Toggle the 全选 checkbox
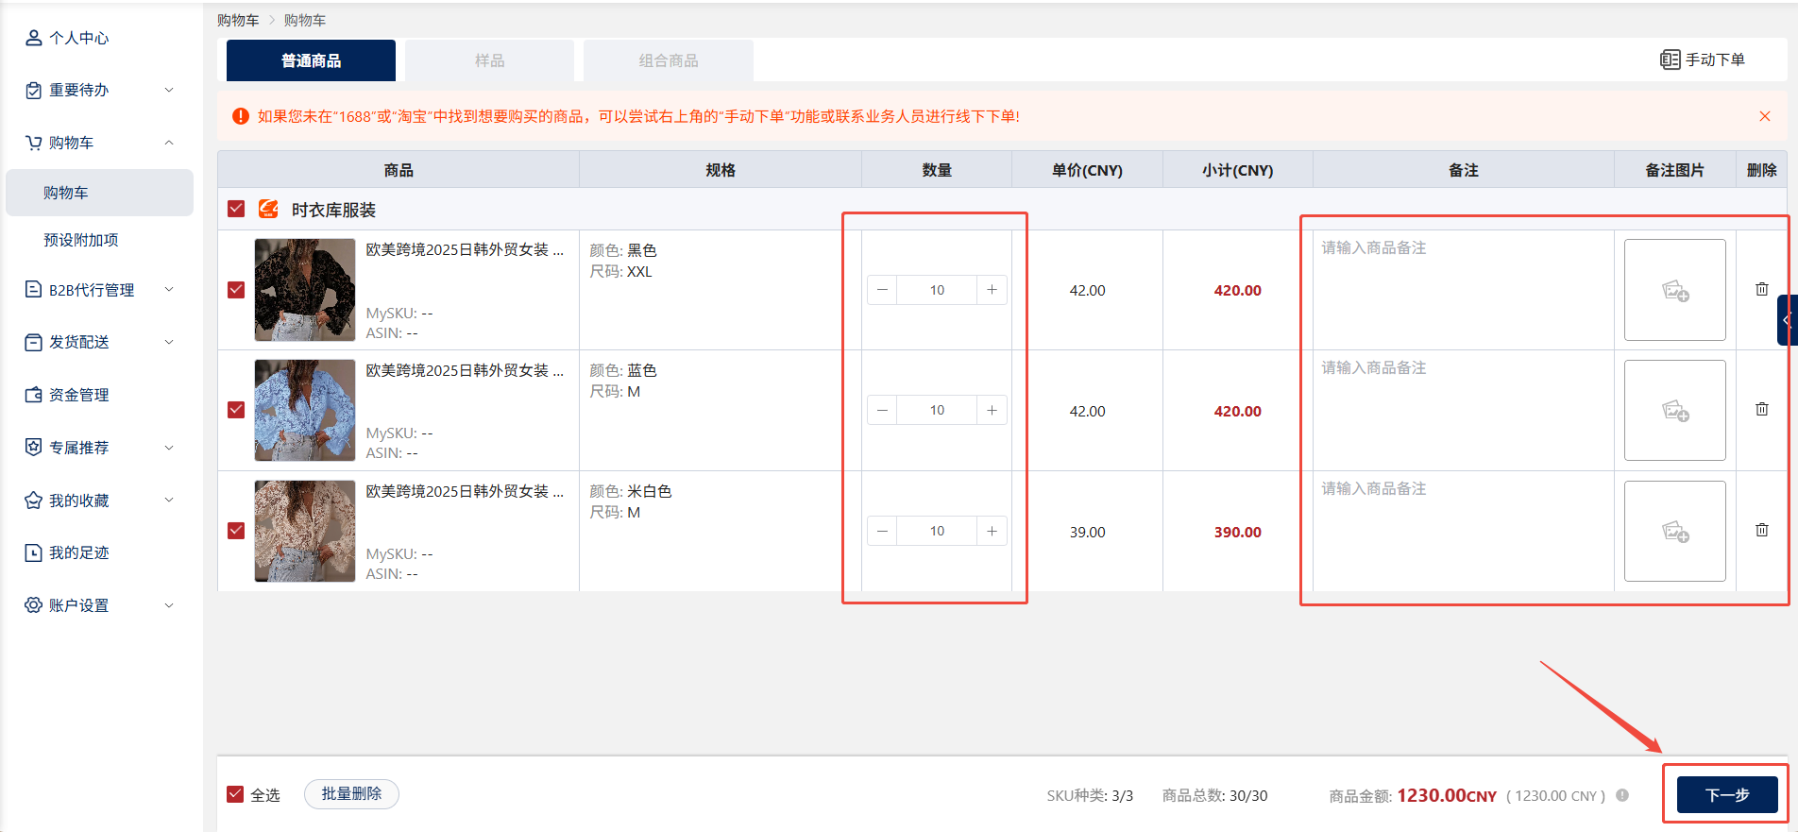 pos(236,794)
